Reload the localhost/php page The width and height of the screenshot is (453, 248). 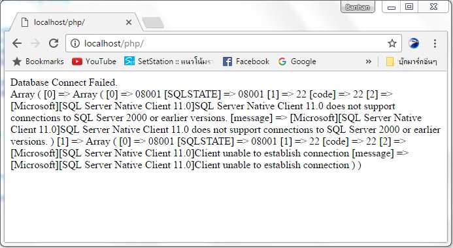(x=54, y=43)
